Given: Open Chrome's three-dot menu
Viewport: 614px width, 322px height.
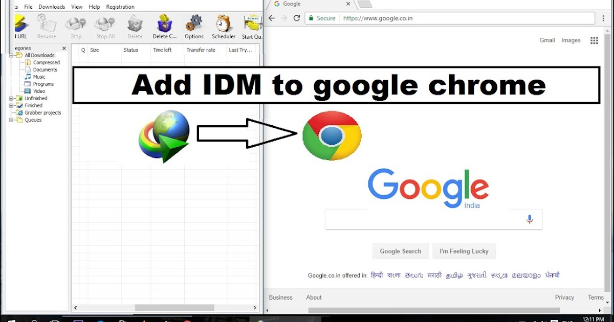Looking at the screenshot, I should (x=604, y=18).
